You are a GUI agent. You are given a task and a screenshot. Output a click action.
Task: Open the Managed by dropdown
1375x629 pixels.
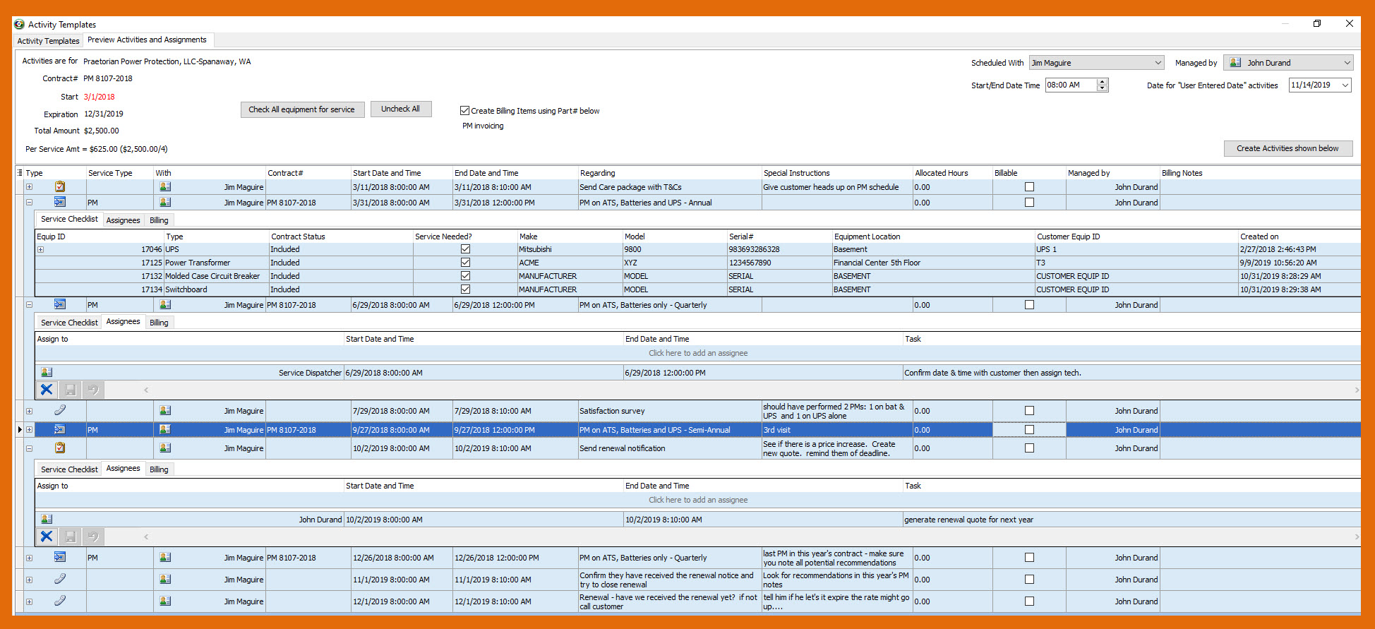pyautogui.click(x=1347, y=63)
